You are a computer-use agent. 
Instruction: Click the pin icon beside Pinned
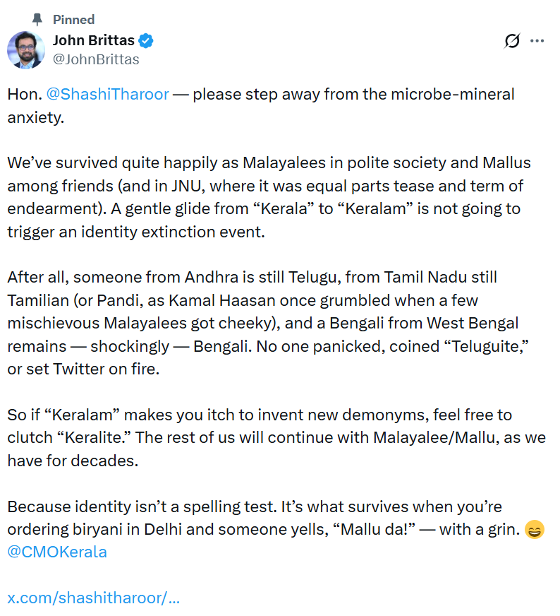click(x=37, y=19)
